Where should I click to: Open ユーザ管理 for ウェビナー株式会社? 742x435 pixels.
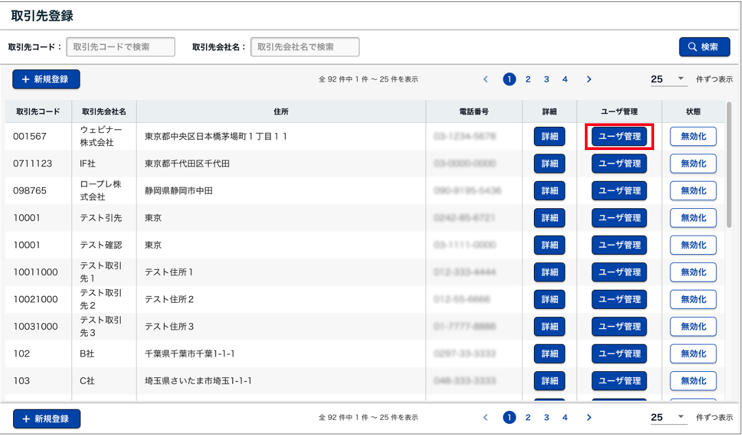(x=619, y=136)
